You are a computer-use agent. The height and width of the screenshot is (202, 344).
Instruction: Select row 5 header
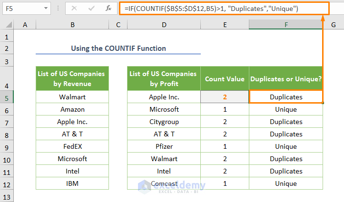click(7, 97)
